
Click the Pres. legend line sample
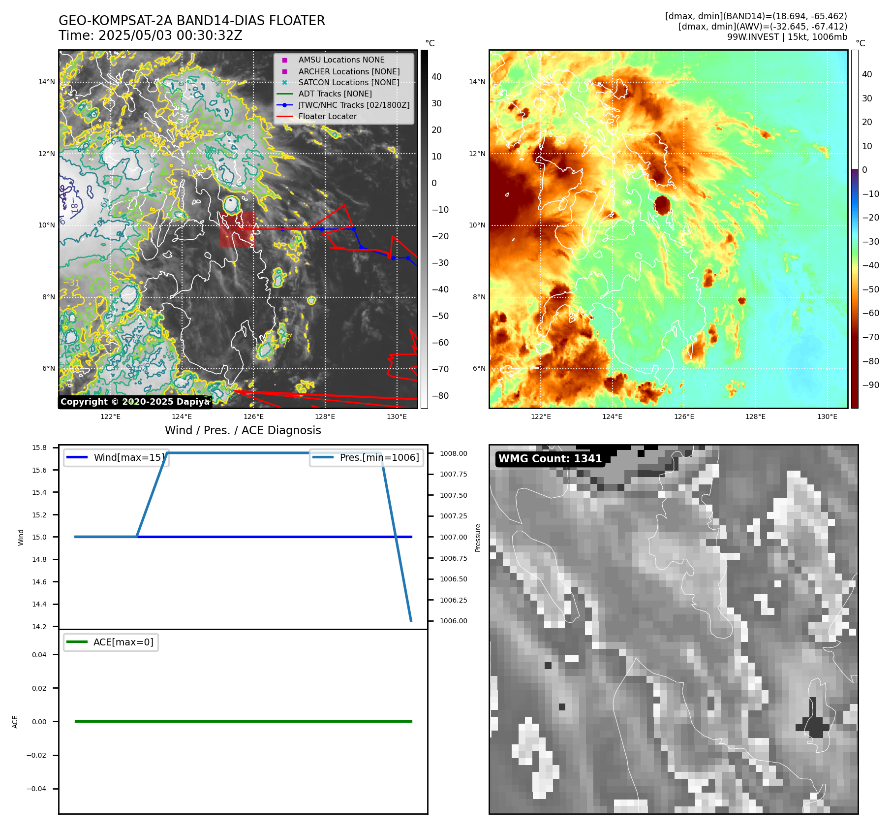click(x=323, y=457)
